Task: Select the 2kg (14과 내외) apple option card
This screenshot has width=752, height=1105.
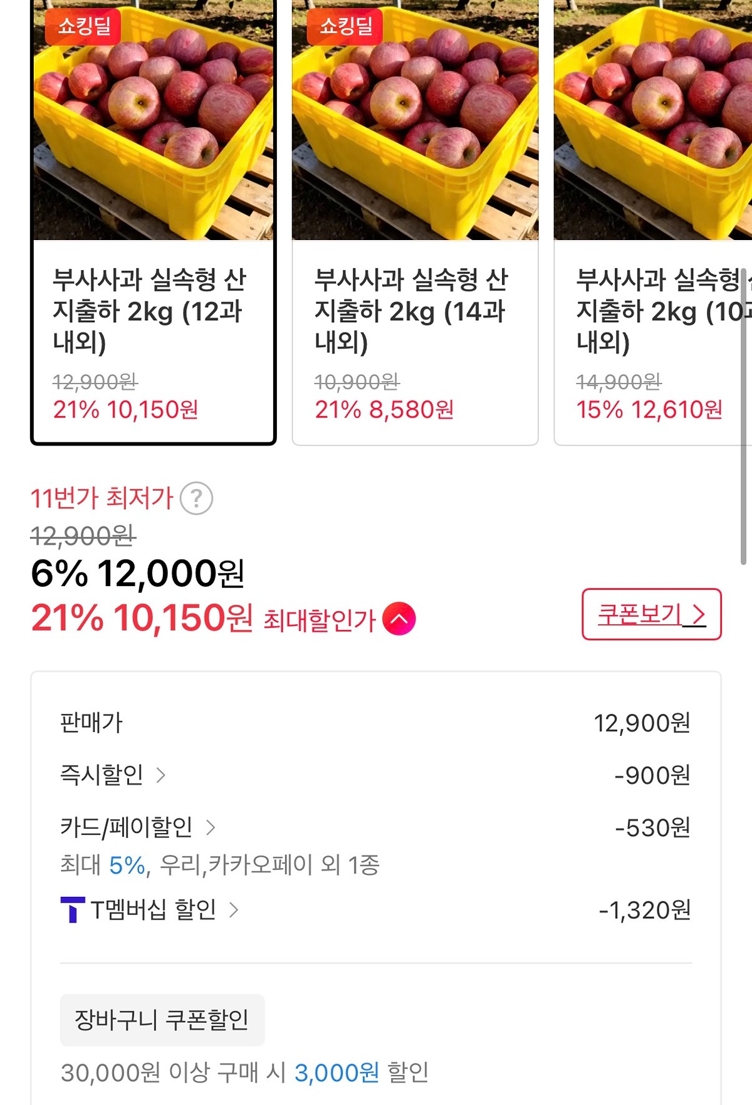Action: tap(415, 223)
